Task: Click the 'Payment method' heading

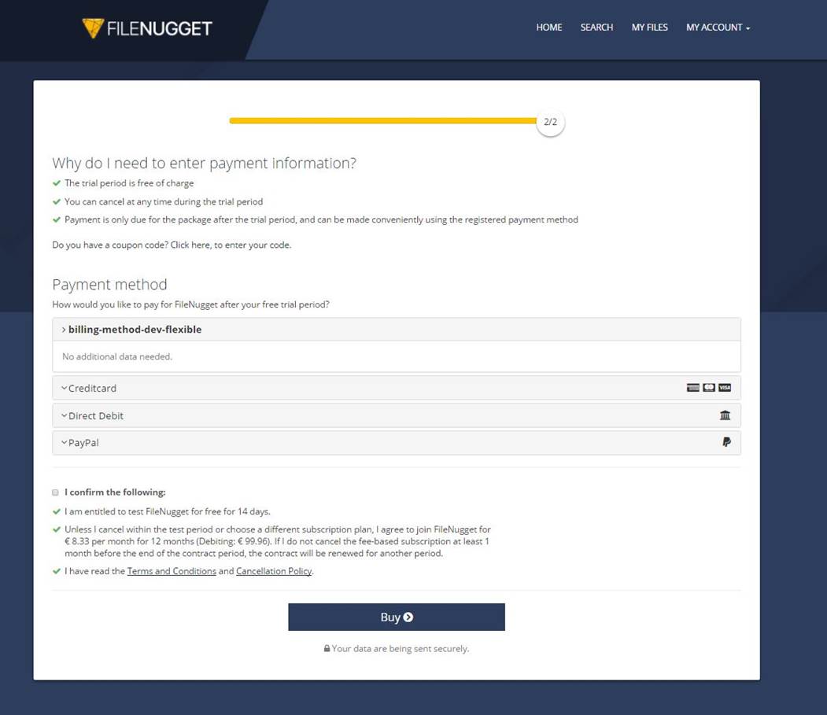Action: (109, 284)
